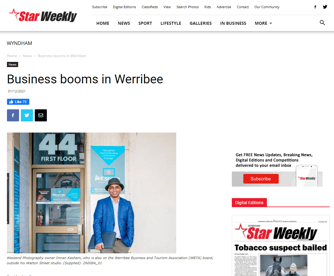Expand the MORE dropdown menu
This screenshot has width=334, height=276.
264,23
